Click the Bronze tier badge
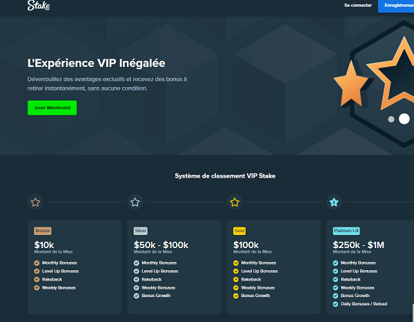The height and width of the screenshot is (322, 414). point(43,231)
